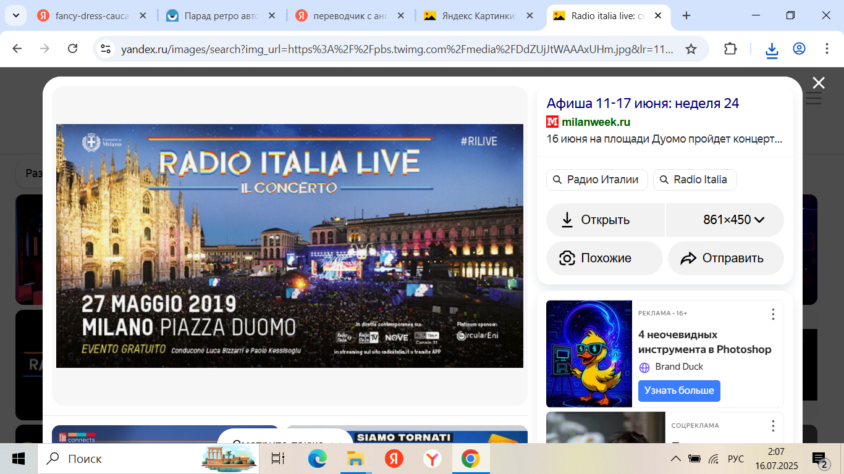The width and height of the screenshot is (844, 474).
Task: Click the Radio Italia Live concert image
Action: point(289,246)
